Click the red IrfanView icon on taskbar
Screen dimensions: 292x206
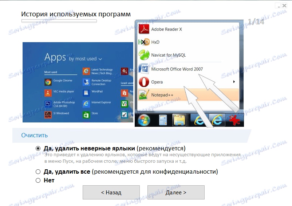coord(234,120)
